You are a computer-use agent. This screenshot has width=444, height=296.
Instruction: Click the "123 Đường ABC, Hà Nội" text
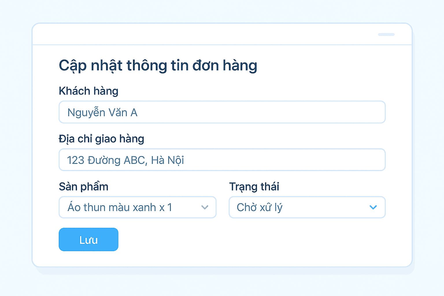pyautogui.click(x=125, y=160)
